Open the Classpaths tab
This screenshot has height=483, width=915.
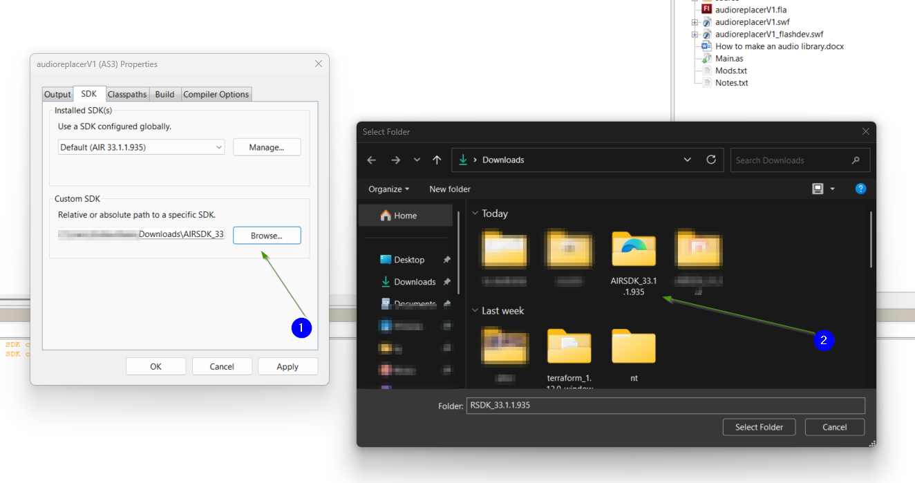point(127,94)
